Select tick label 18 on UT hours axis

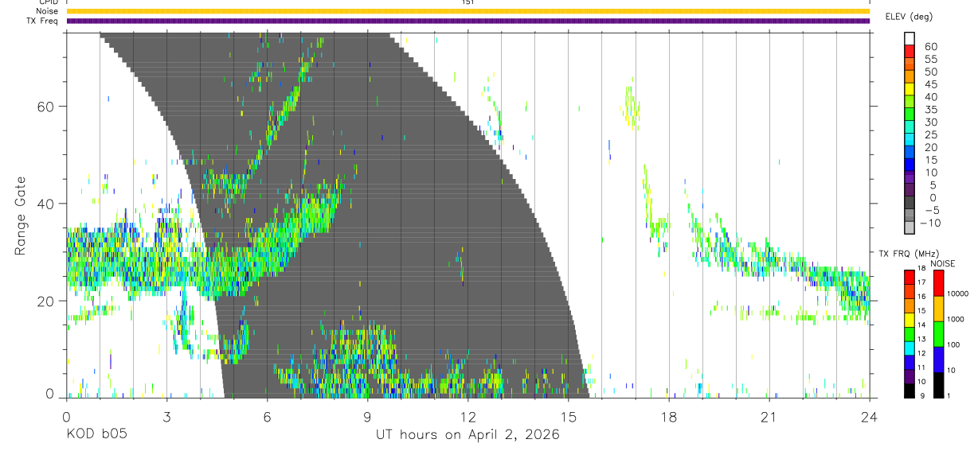tap(668, 417)
